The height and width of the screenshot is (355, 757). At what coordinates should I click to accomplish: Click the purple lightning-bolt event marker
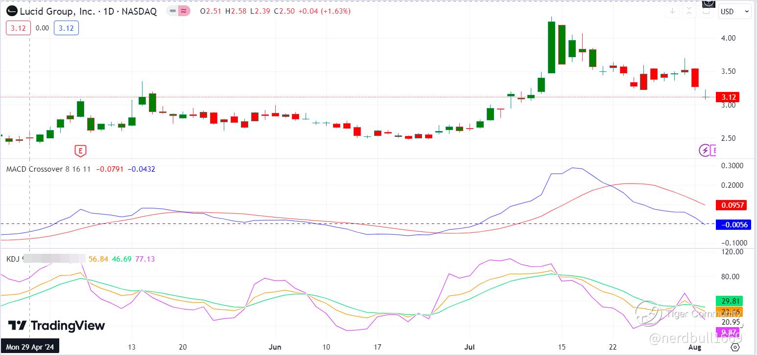tap(704, 151)
